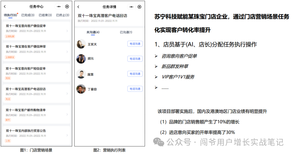
Task: Open task 双十一珠宝意向客户短信促单
Action: [36, 73]
